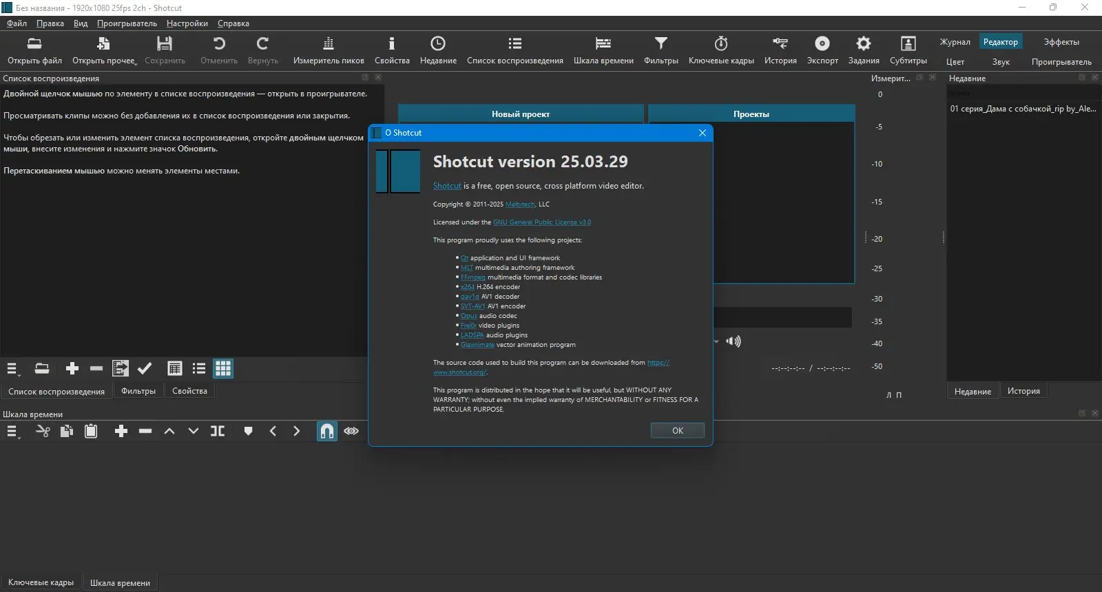Click the Отменить undo arrow
This screenshot has height=592, width=1102.
click(x=219, y=44)
